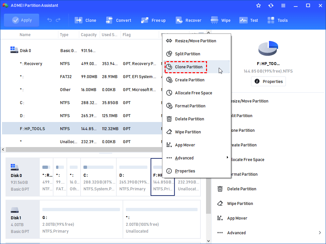Select the Other 16.00MB partition row
Viewport: 326px width, 244px height.
(x=82, y=90)
